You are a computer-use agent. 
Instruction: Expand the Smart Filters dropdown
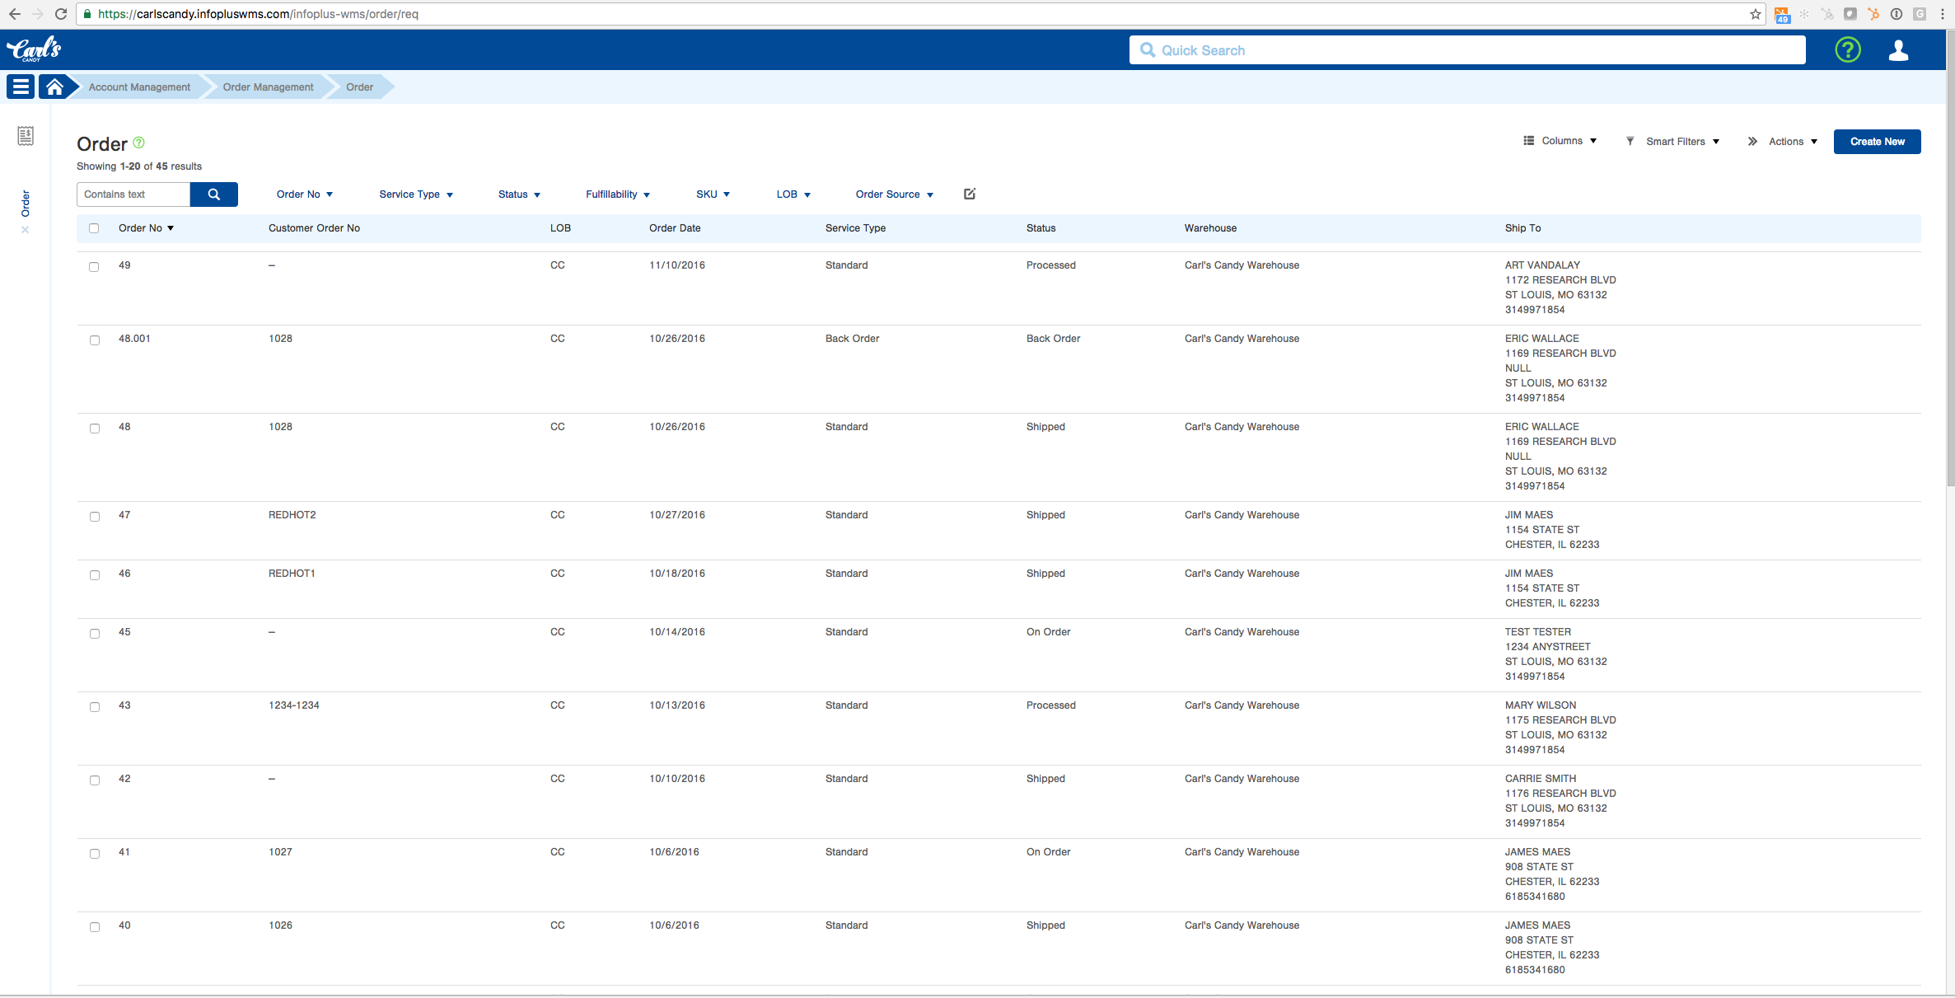[x=1674, y=142]
